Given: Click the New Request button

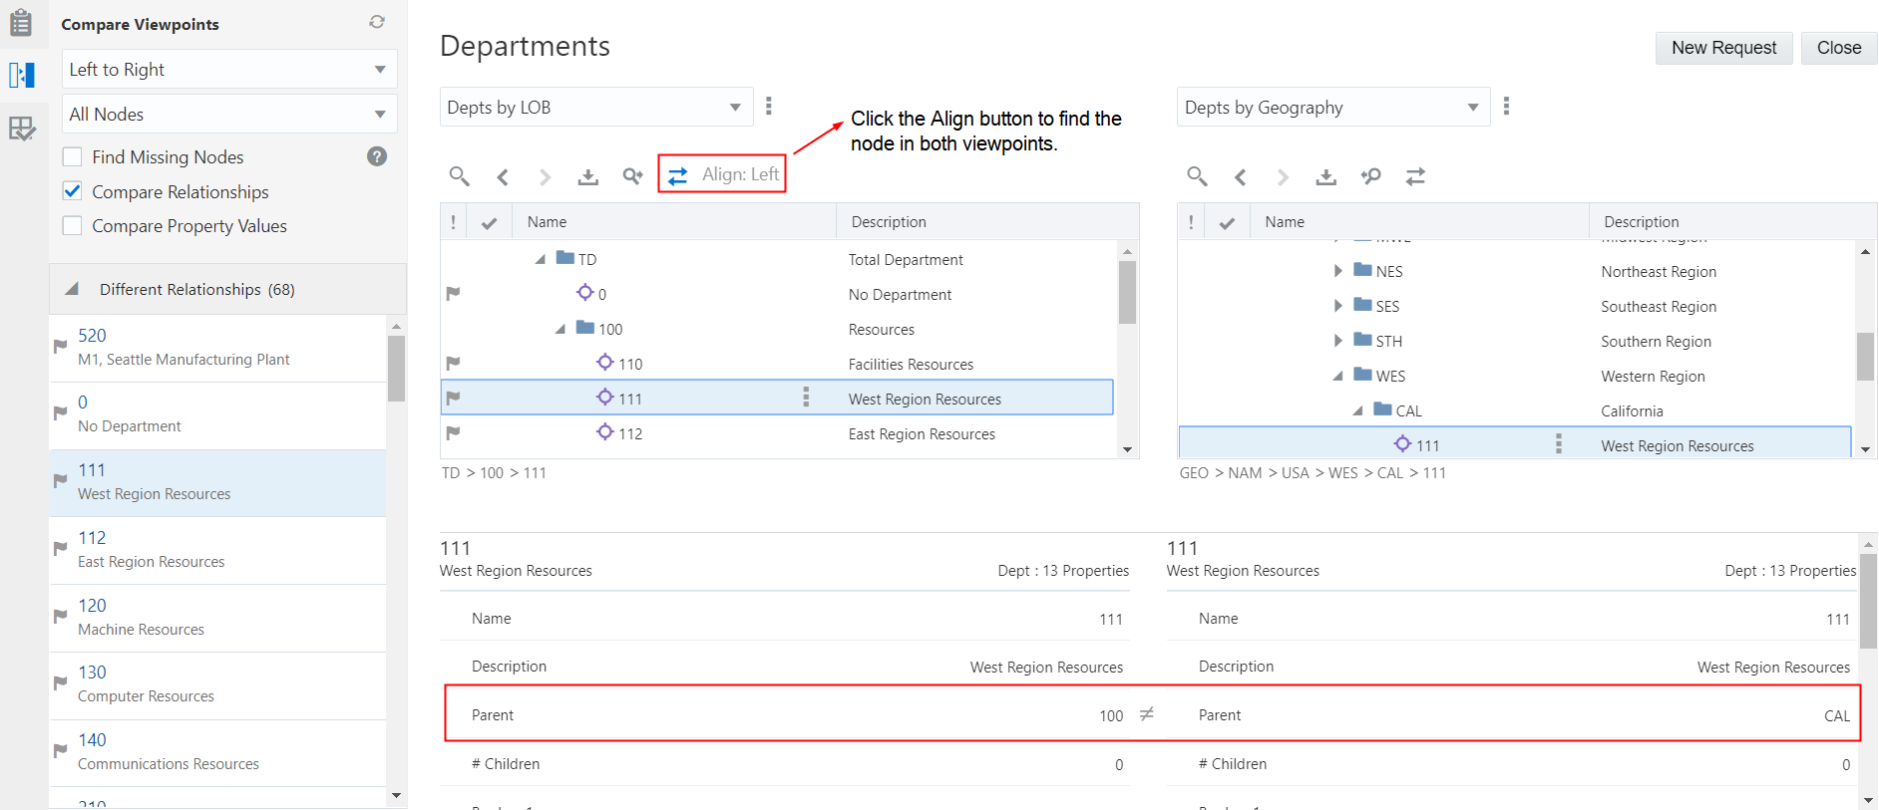Looking at the screenshot, I should [1723, 48].
